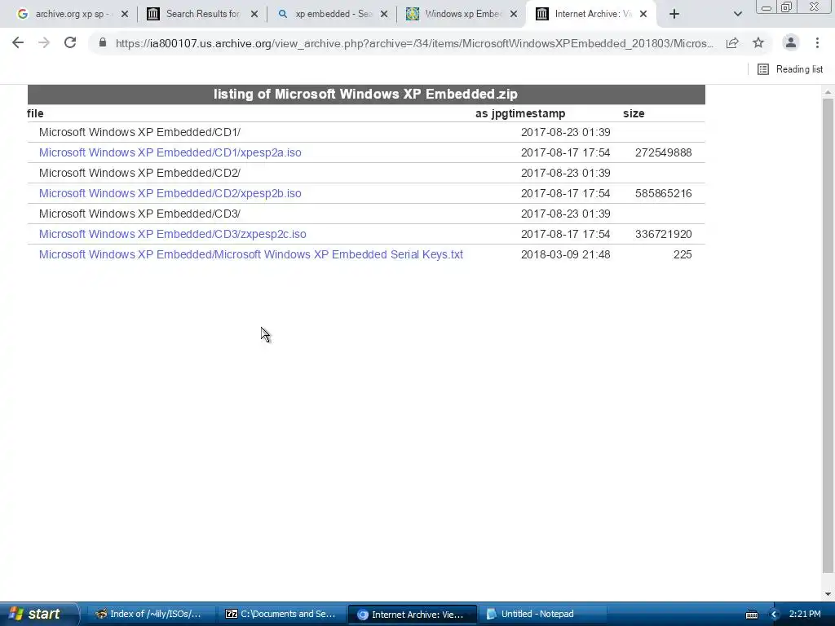This screenshot has width=835, height=626.
Task: Add a new tab with plus button
Action: 674,14
